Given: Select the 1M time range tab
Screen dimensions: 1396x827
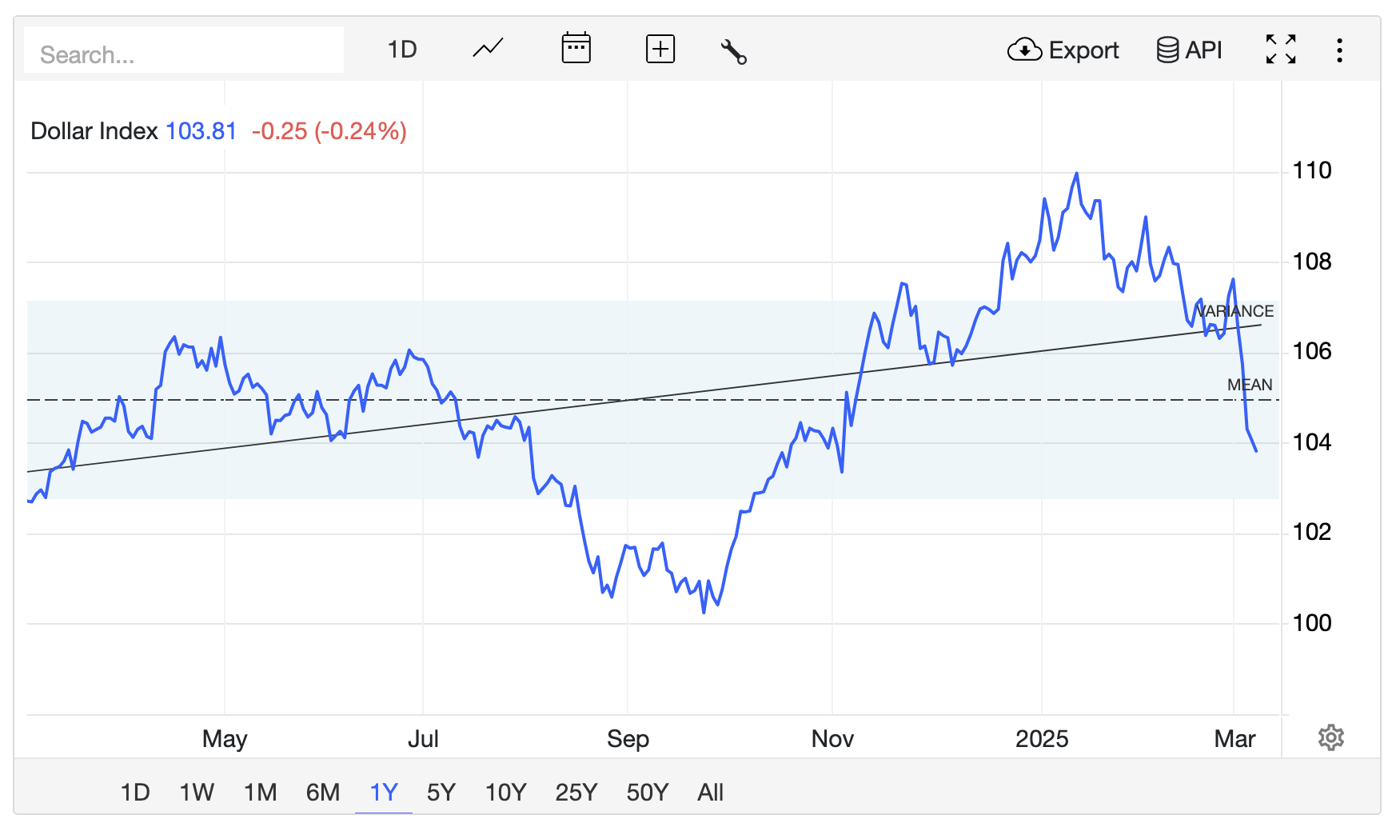Looking at the screenshot, I should pyautogui.click(x=260, y=793).
